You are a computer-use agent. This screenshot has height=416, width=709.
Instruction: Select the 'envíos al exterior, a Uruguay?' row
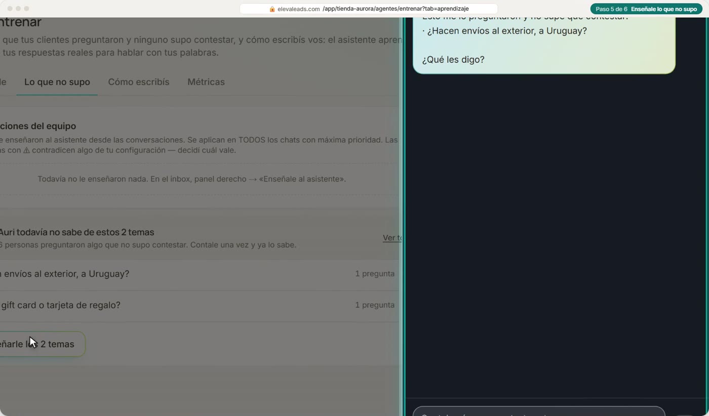pyautogui.click(x=200, y=274)
